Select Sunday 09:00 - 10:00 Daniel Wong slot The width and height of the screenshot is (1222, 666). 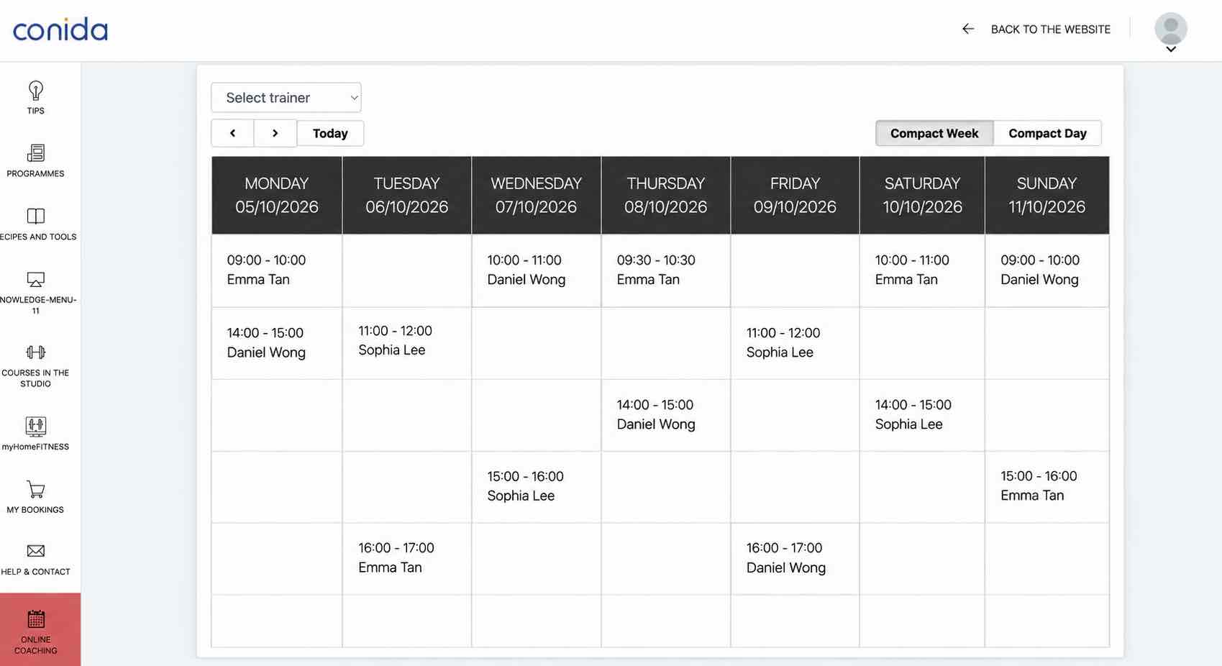click(1047, 270)
